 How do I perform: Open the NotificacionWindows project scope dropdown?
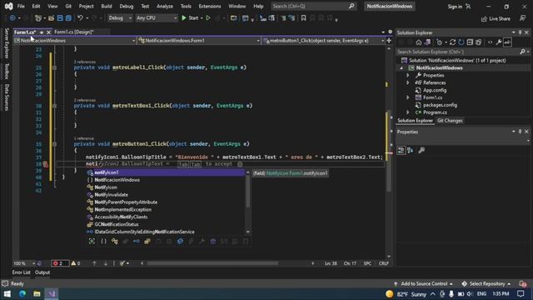(74, 41)
